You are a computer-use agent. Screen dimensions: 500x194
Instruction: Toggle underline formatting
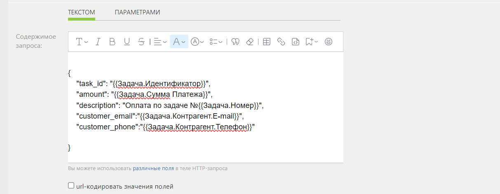(127, 42)
